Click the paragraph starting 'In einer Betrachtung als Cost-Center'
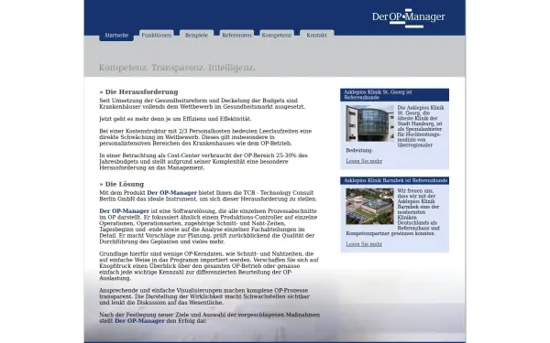Screen dimensions: 550x343 tap(203, 162)
